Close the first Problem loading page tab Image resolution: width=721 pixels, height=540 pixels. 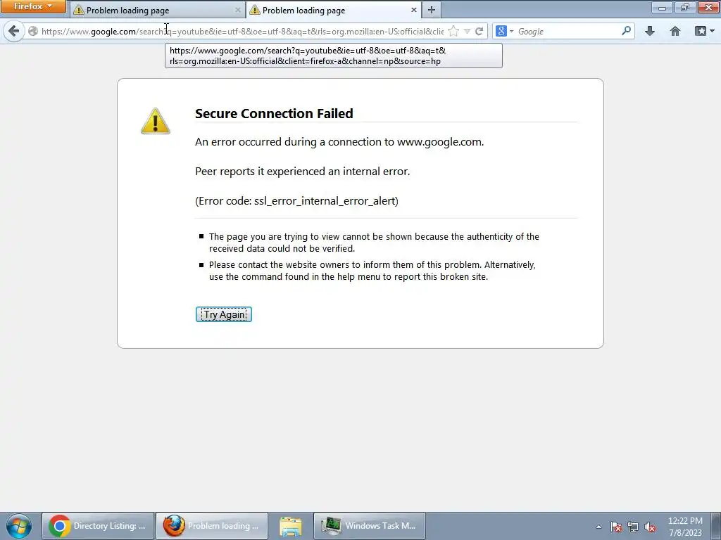[x=238, y=10]
